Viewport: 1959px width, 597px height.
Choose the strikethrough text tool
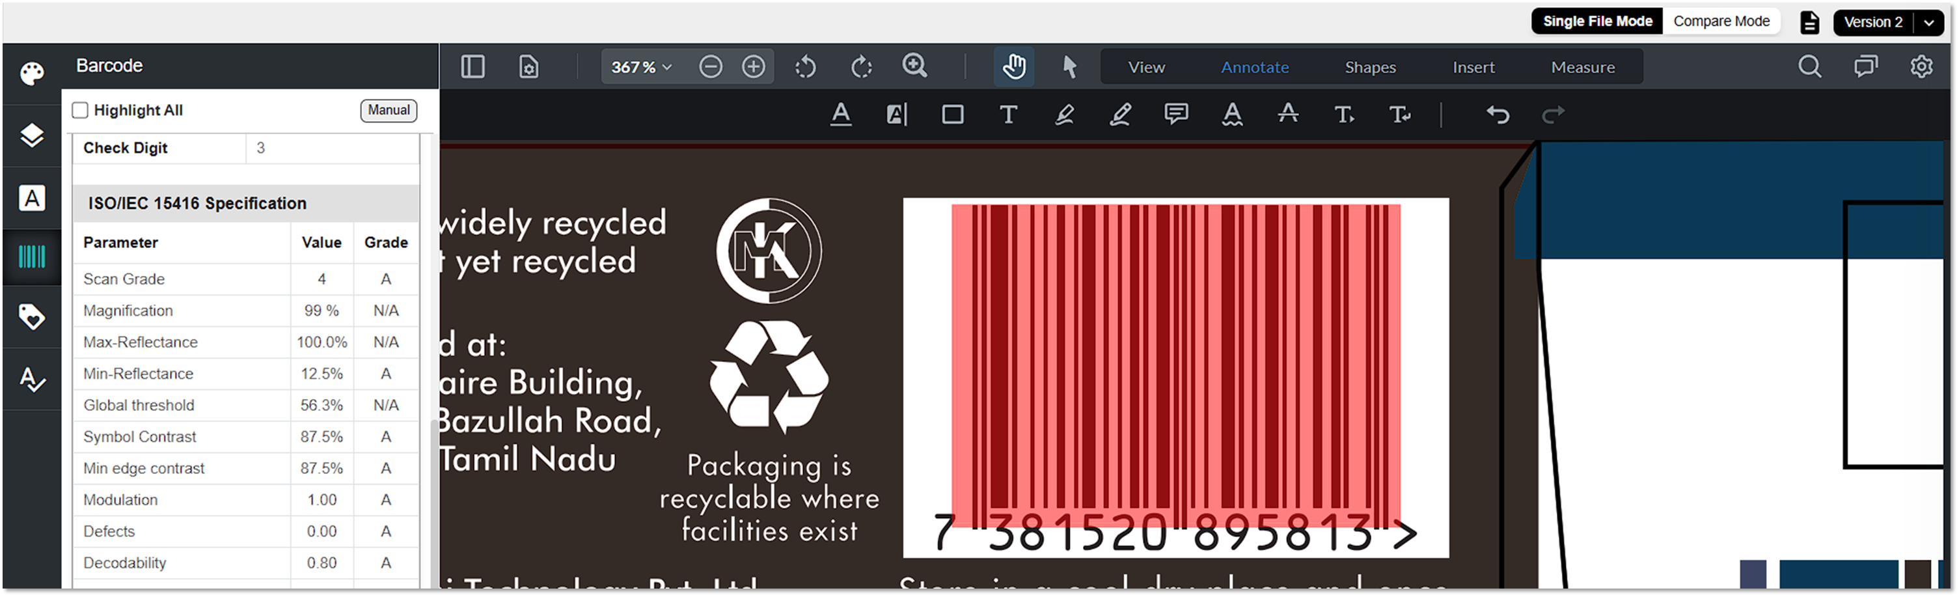[1288, 113]
